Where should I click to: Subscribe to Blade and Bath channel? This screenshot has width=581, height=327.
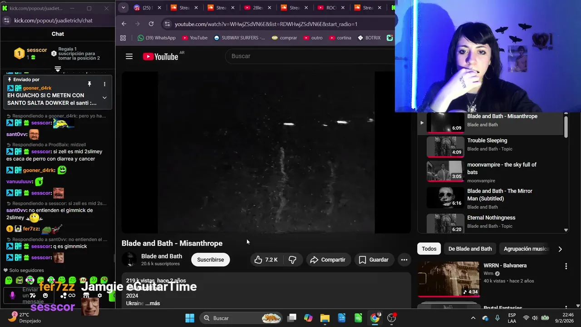coord(211,260)
